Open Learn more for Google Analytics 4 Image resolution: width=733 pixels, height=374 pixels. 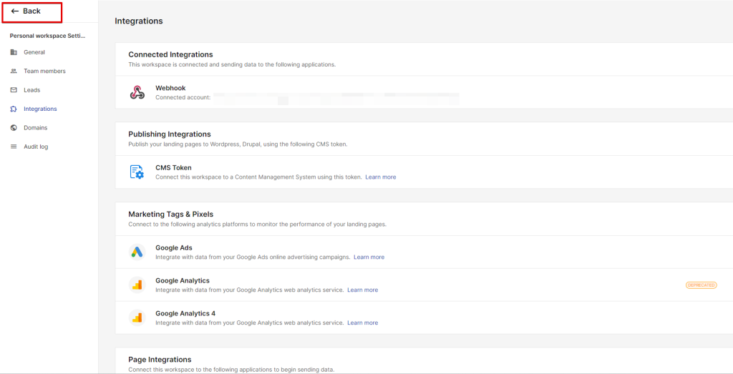coord(362,323)
